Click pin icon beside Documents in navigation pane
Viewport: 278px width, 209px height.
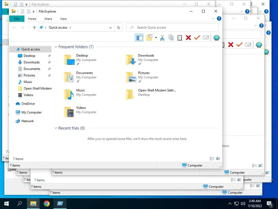point(49,69)
